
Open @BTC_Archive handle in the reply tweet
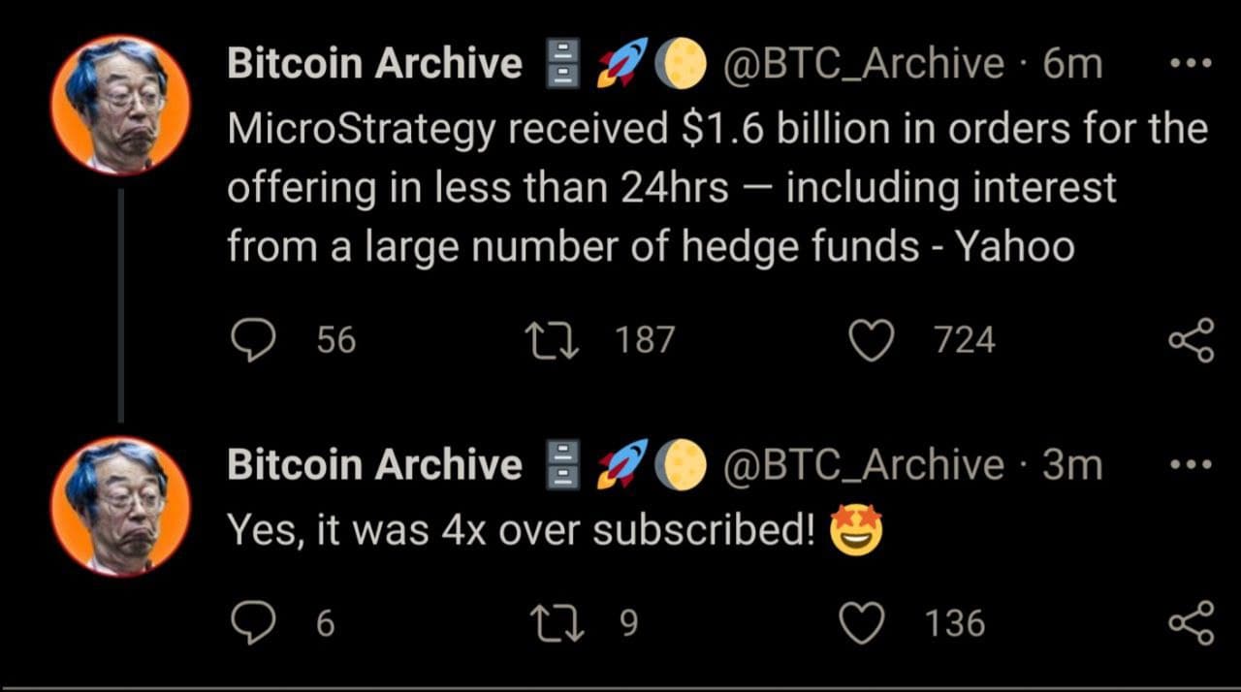865,465
